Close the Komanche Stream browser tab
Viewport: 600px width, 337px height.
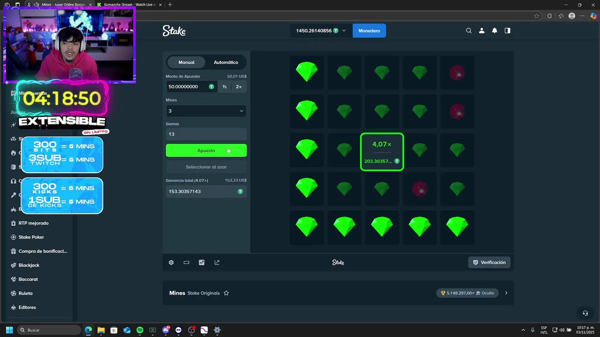(x=160, y=5)
